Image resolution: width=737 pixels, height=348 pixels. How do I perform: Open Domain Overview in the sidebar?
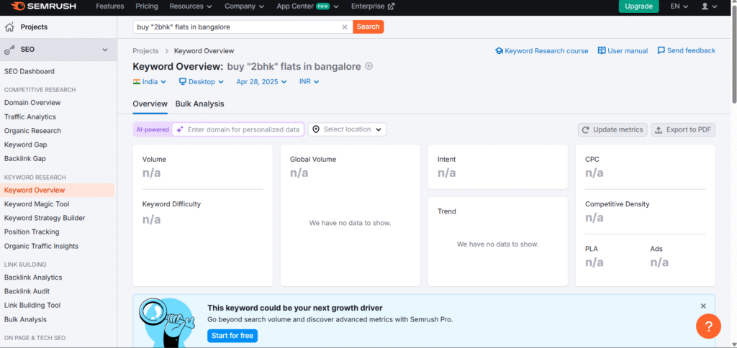click(x=32, y=102)
